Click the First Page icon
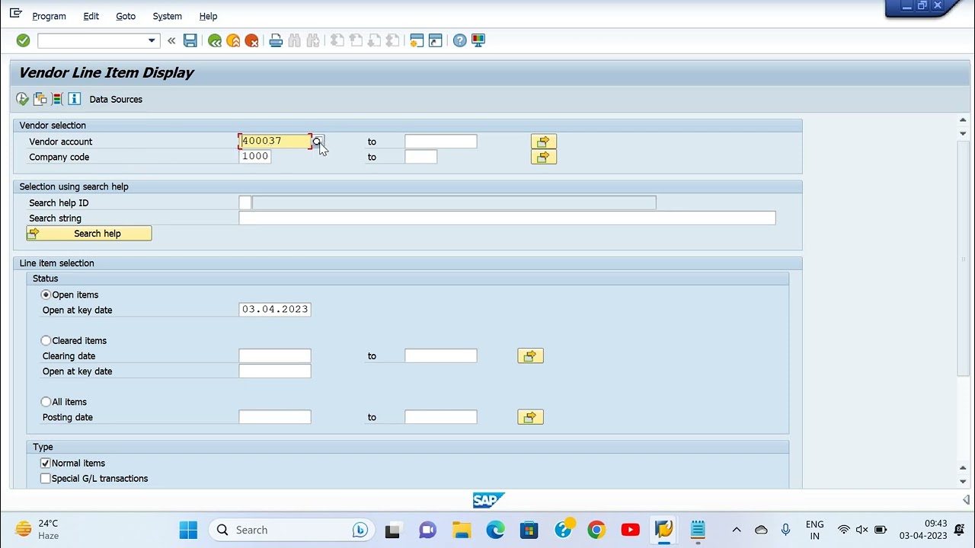The height and width of the screenshot is (548, 975). click(337, 40)
